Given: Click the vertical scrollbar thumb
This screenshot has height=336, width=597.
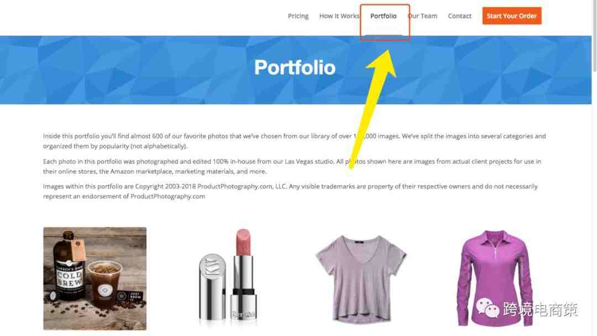Looking at the screenshot, I should [594, 36].
